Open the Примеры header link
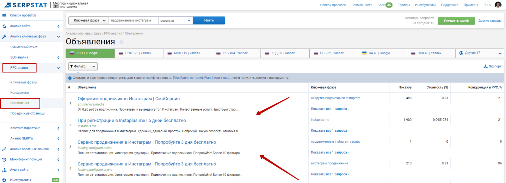Image resolution: width=506 pixels, height=183 pixels. (471, 5)
